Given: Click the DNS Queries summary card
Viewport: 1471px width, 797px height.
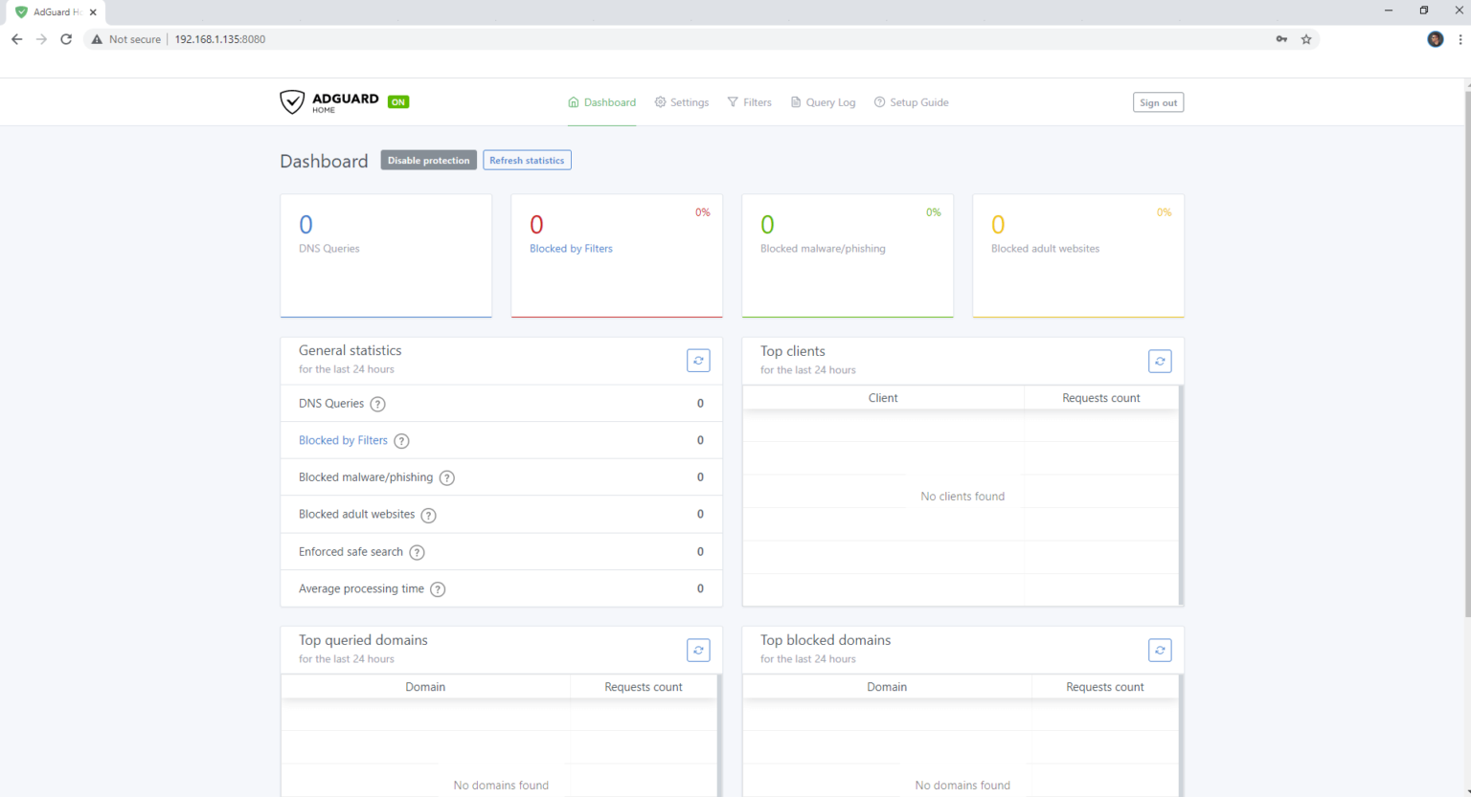Looking at the screenshot, I should [386, 255].
